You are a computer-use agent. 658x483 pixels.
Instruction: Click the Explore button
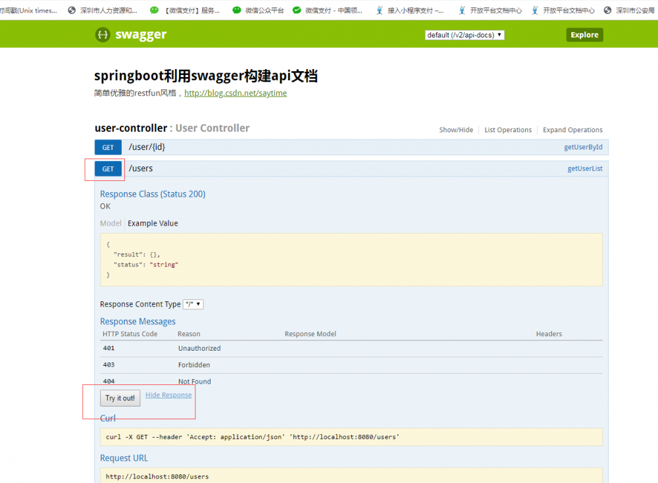pos(584,34)
